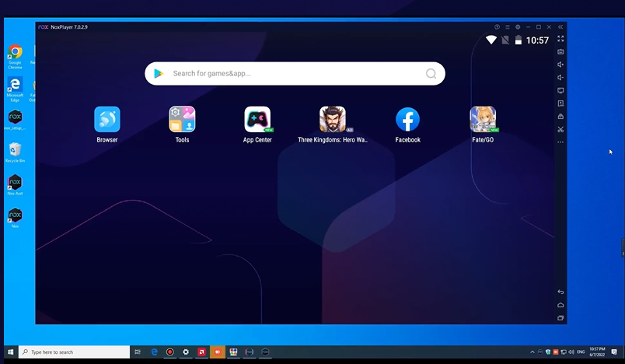Viewport: 625px width, 364px height.
Task: Click the Android battery status icon
Action: 519,40
